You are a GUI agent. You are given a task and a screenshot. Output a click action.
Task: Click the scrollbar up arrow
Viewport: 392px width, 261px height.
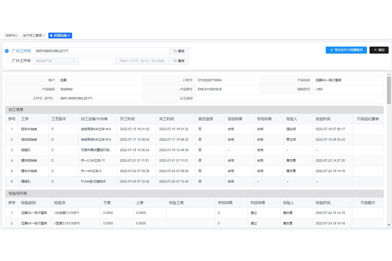pyautogui.click(x=389, y=74)
